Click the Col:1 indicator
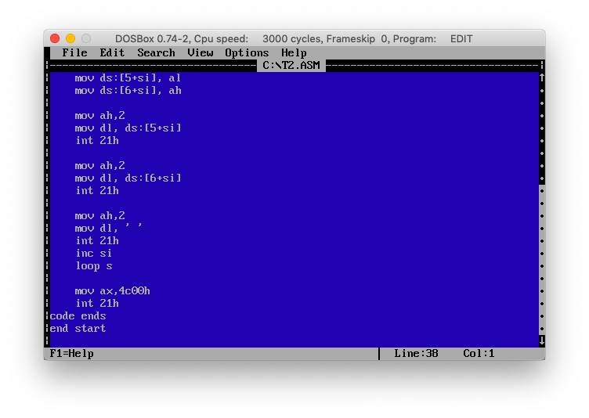Screen dimensions: 589x418 point(479,353)
